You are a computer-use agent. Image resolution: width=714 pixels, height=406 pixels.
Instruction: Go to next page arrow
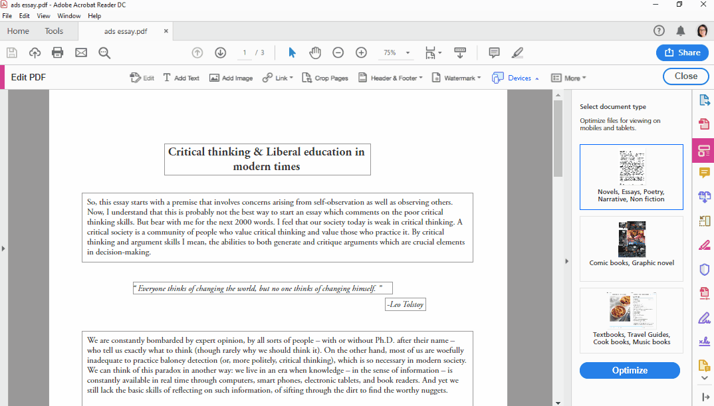[x=221, y=52]
